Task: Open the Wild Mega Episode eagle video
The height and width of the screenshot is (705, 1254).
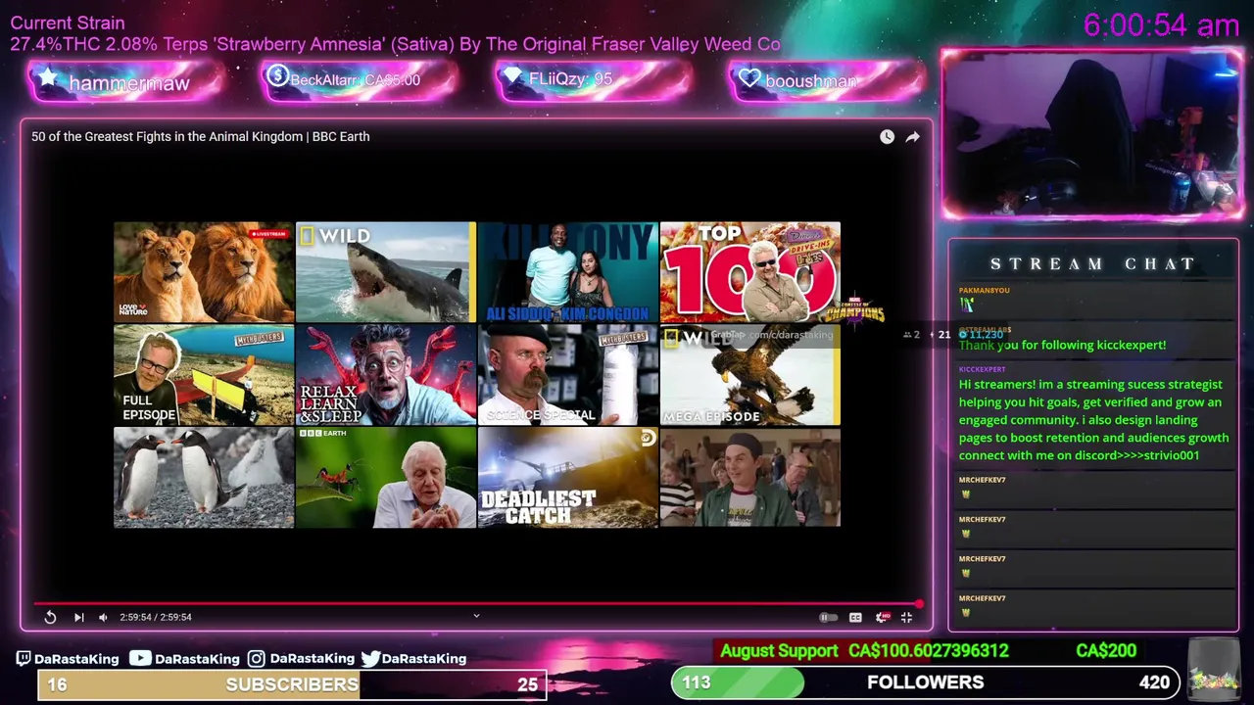Action: [x=750, y=375]
